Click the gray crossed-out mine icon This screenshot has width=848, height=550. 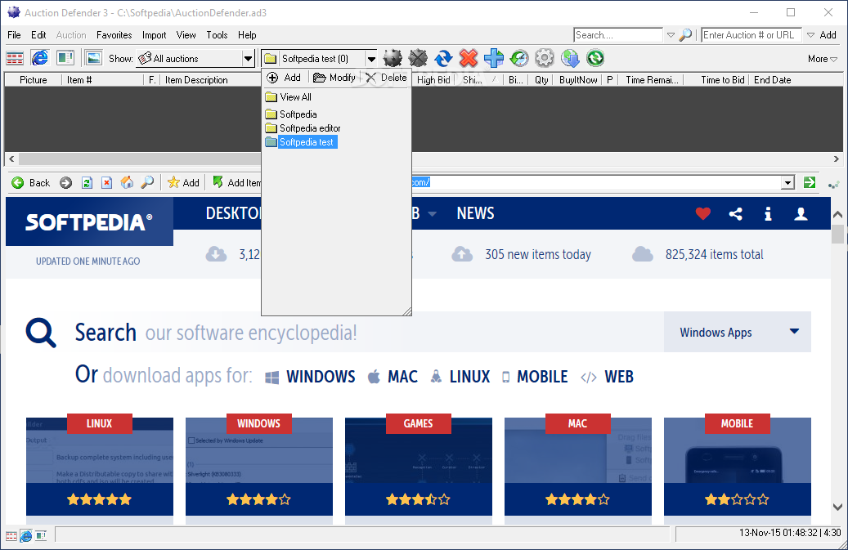(x=418, y=58)
